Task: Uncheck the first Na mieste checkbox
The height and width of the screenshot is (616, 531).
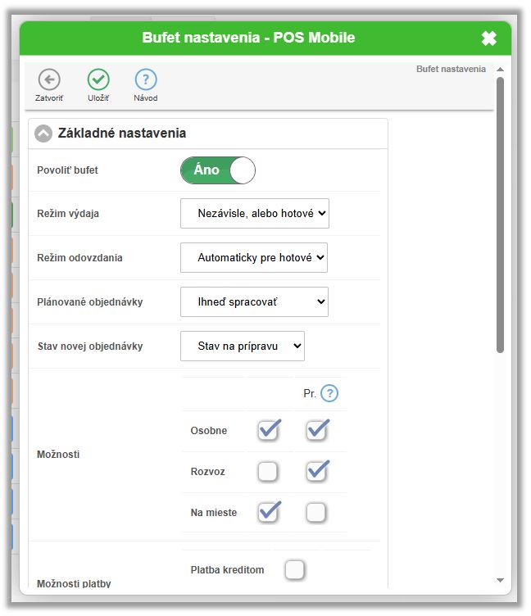Action: coord(268,512)
